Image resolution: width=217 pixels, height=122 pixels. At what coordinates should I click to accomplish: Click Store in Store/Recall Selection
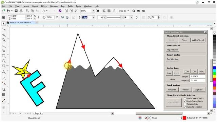coord(184,40)
